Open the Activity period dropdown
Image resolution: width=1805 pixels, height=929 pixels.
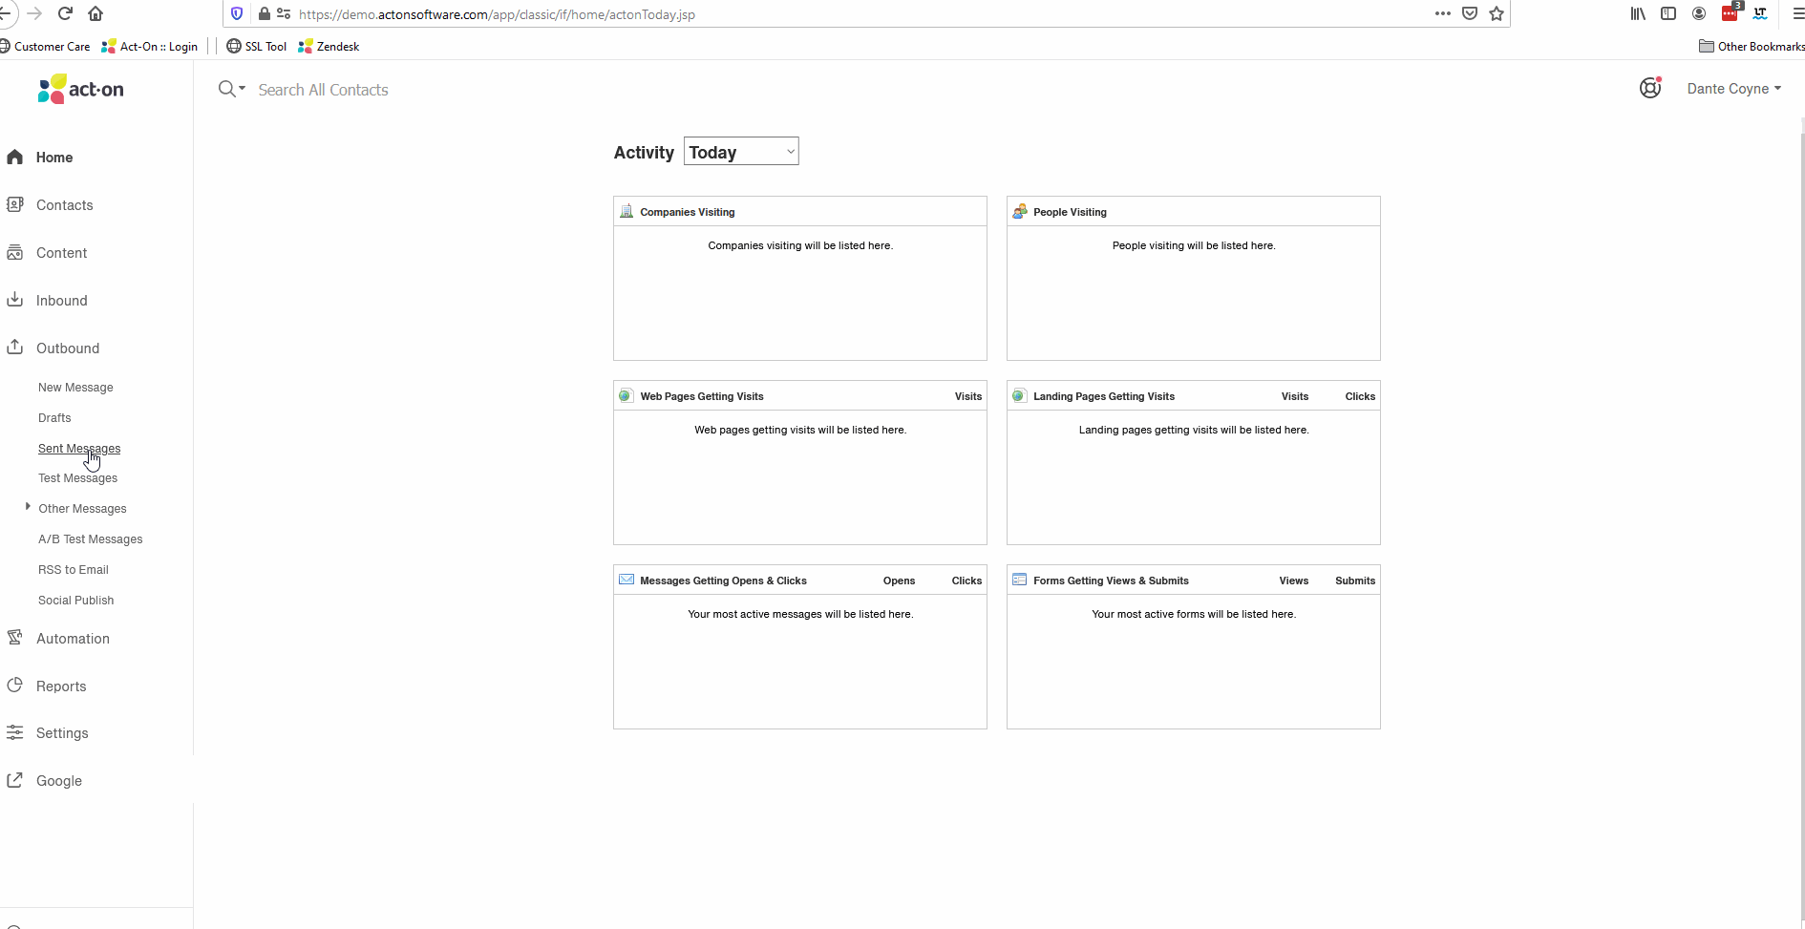[741, 152]
